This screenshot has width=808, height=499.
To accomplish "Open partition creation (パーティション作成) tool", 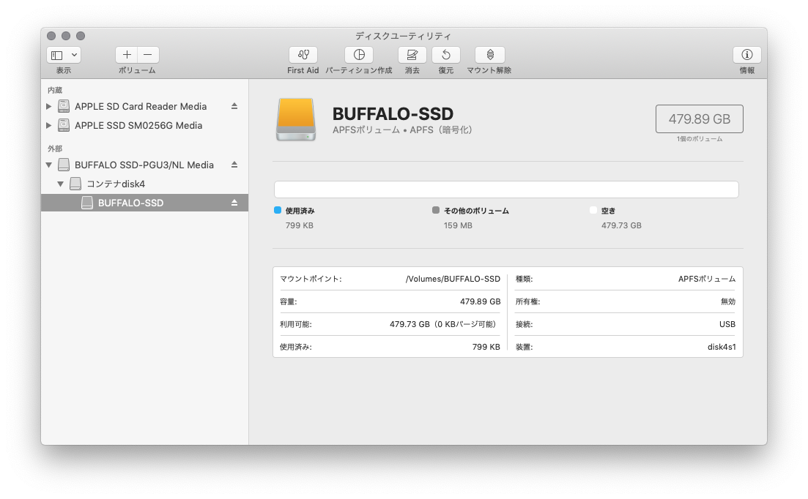I will (x=359, y=55).
